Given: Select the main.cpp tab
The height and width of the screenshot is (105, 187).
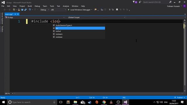Looking at the screenshot, I should (9, 14).
